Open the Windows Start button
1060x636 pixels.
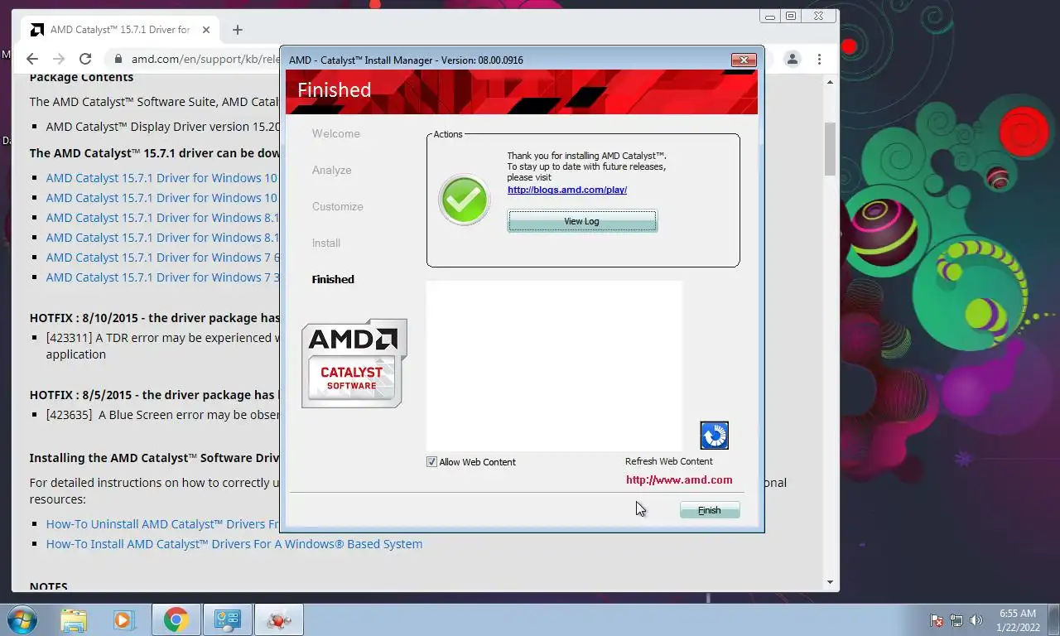[x=22, y=619]
